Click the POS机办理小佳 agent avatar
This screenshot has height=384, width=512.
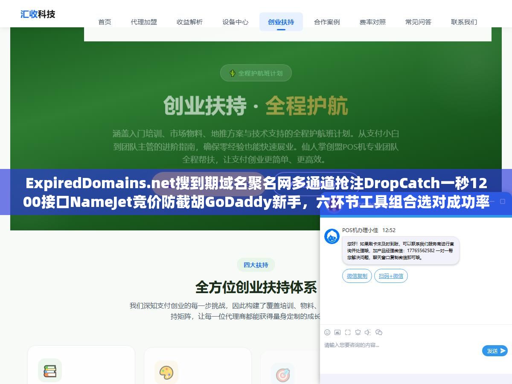[x=332, y=236]
